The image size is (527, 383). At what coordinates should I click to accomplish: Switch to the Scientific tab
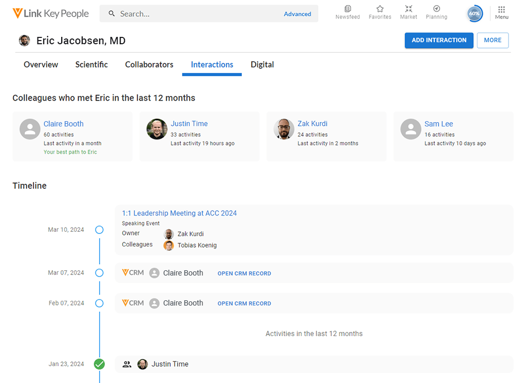click(91, 65)
